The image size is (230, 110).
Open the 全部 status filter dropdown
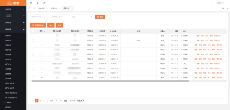[82, 17]
